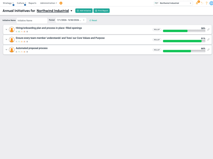The width and height of the screenshot is (213, 159).
Task: Click ROLLUP badge on Automated proposal row
Action: pos(157,50)
